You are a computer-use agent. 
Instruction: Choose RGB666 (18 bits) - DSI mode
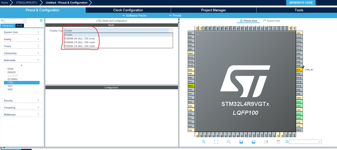(x=118, y=42)
